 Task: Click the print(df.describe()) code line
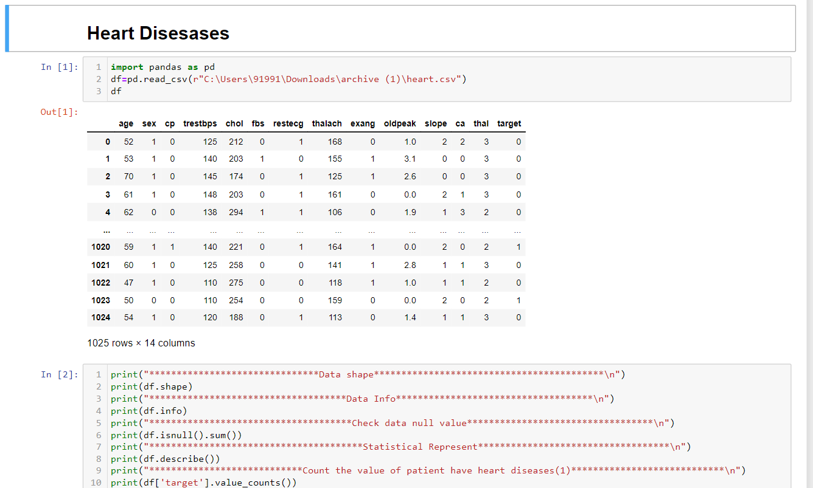pos(165,459)
